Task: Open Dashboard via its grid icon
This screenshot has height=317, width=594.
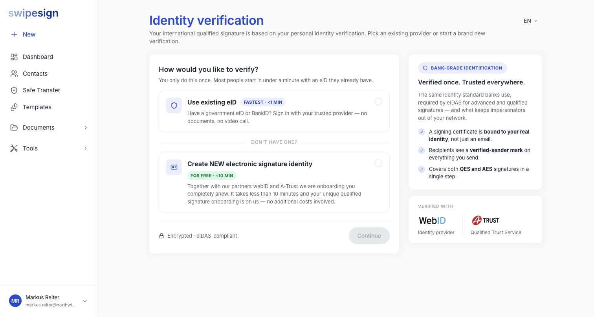Action: click(14, 57)
